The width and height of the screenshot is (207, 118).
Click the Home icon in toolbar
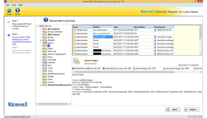(x=9, y=11)
